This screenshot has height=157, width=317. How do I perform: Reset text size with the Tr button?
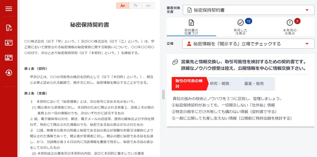pos(135,6)
